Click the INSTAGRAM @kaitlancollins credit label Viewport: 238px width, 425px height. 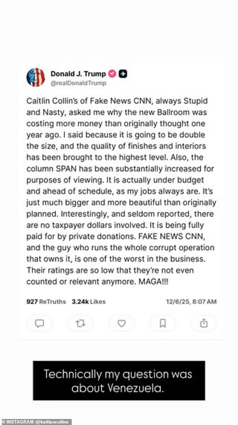pyautogui.click(x=36, y=422)
